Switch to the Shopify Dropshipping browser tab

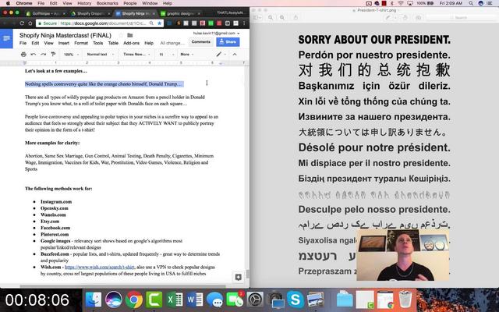[x=90, y=14]
